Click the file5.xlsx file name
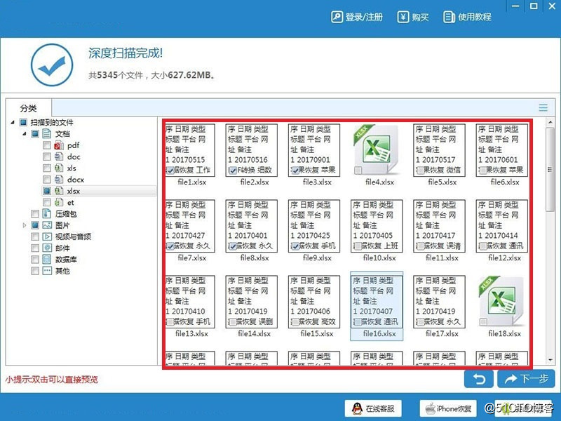561x421 pixels. click(x=442, y=182)
